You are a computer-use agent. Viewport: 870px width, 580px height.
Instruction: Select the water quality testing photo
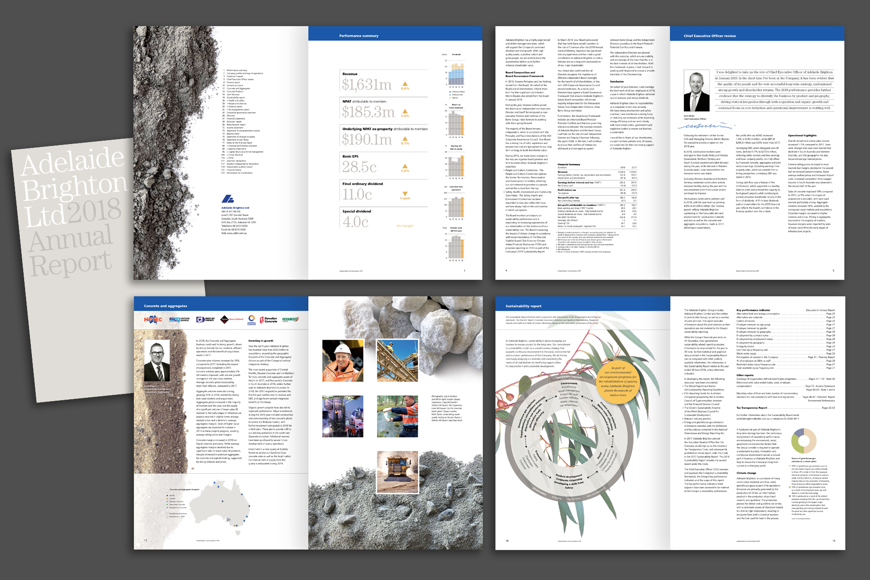pos(397,416)
